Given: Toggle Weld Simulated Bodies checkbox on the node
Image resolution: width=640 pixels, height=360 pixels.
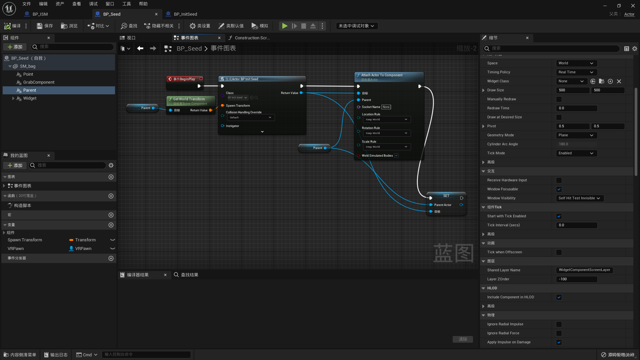Looking at the screenshot, I should tap(396, 156).
